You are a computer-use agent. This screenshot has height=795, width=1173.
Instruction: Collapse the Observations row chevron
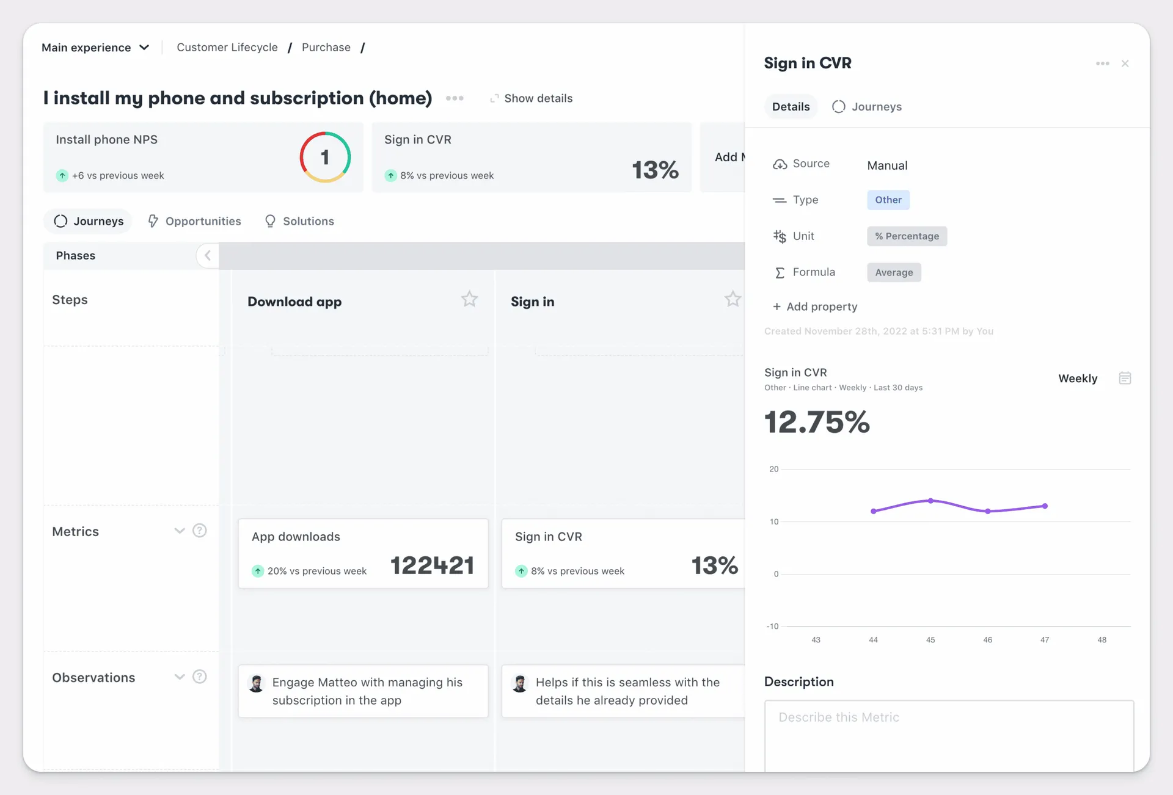[180, 677]
